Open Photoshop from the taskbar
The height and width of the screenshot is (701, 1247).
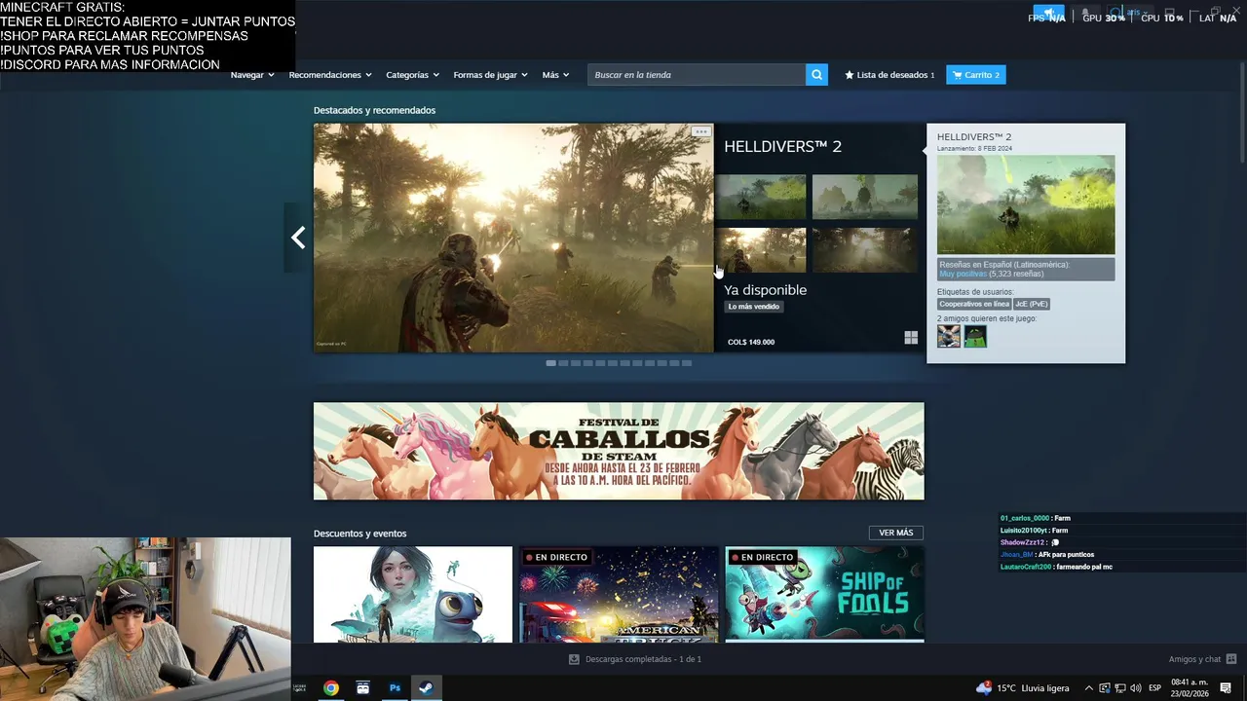[395, 687]
